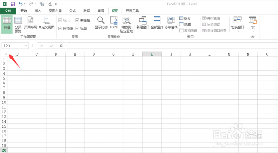Click 隐藏 to hide the window
Screen dimensions: 278x153
pos(185,24)
